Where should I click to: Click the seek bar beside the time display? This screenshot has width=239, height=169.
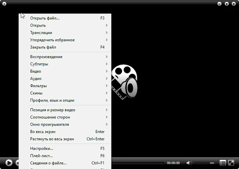click(x=138, y=163)
